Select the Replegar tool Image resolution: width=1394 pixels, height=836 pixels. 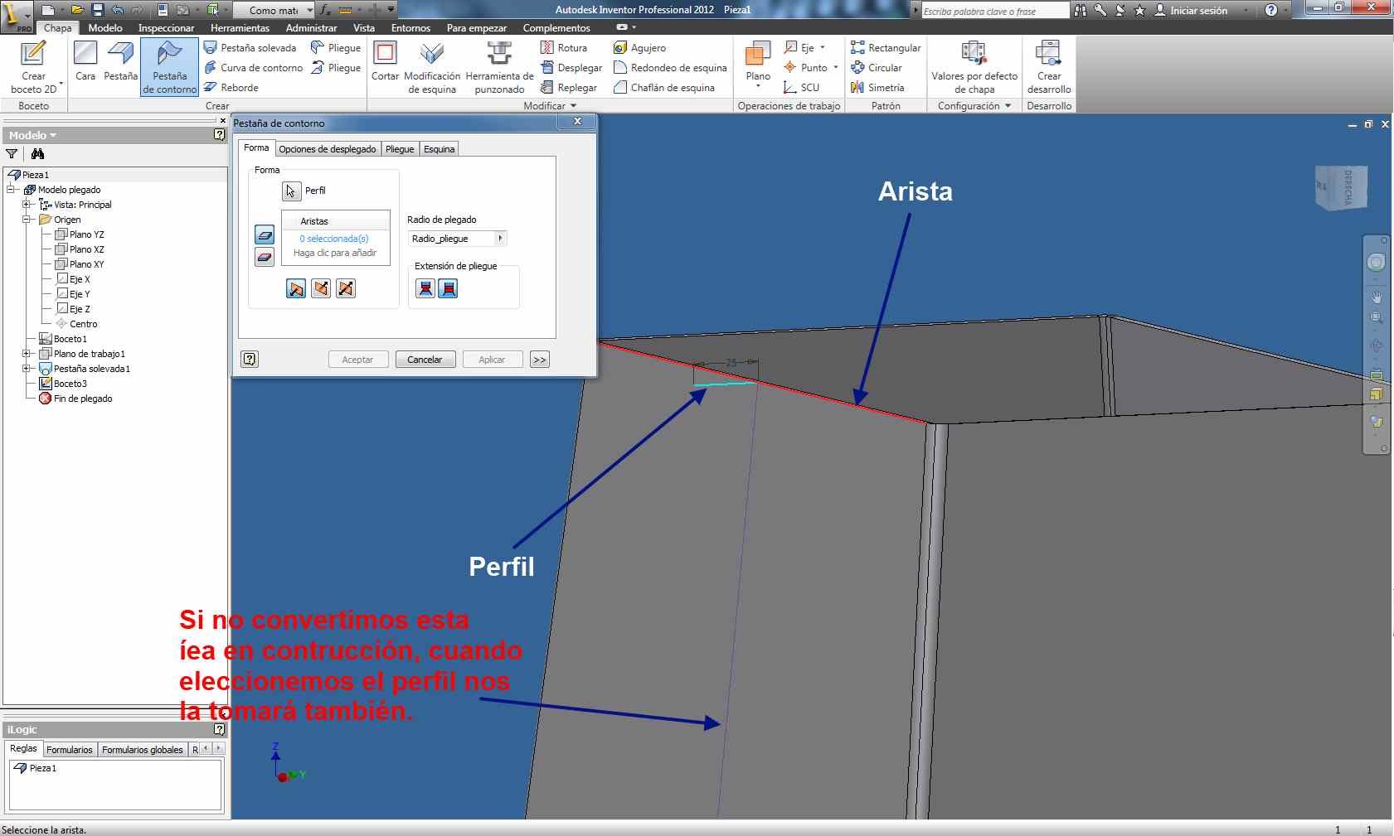pyautogui.click(x=568, y=88)
